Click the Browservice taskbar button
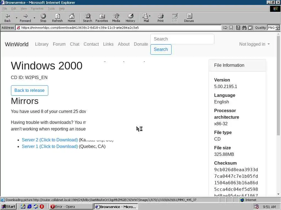This screenshot has height=210, width=281. 116,207
